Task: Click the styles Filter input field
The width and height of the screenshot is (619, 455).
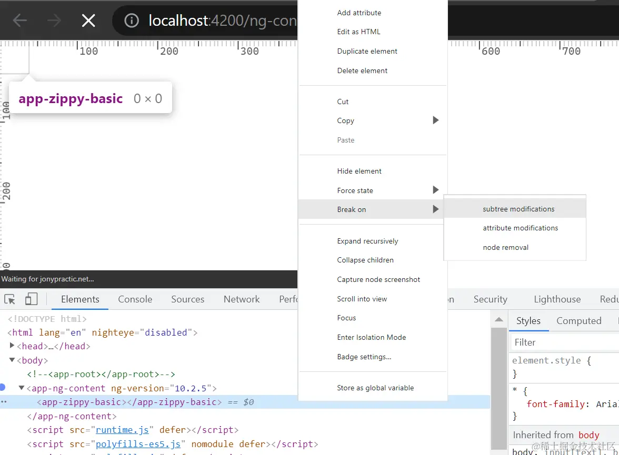Action: pyautogui.click(x=565, y=342)
